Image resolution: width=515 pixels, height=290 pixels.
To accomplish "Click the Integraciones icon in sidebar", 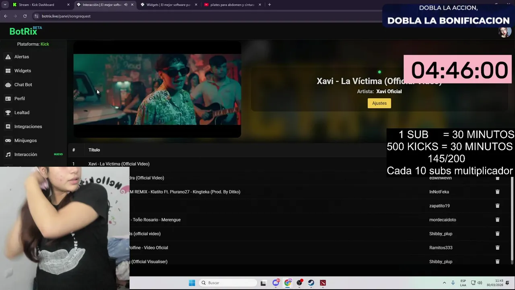I will (x=8, y=126).
